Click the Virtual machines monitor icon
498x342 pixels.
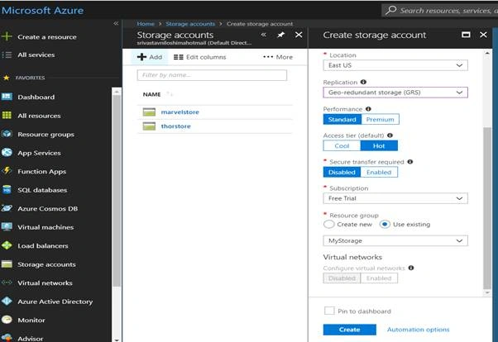click(7, 227)
